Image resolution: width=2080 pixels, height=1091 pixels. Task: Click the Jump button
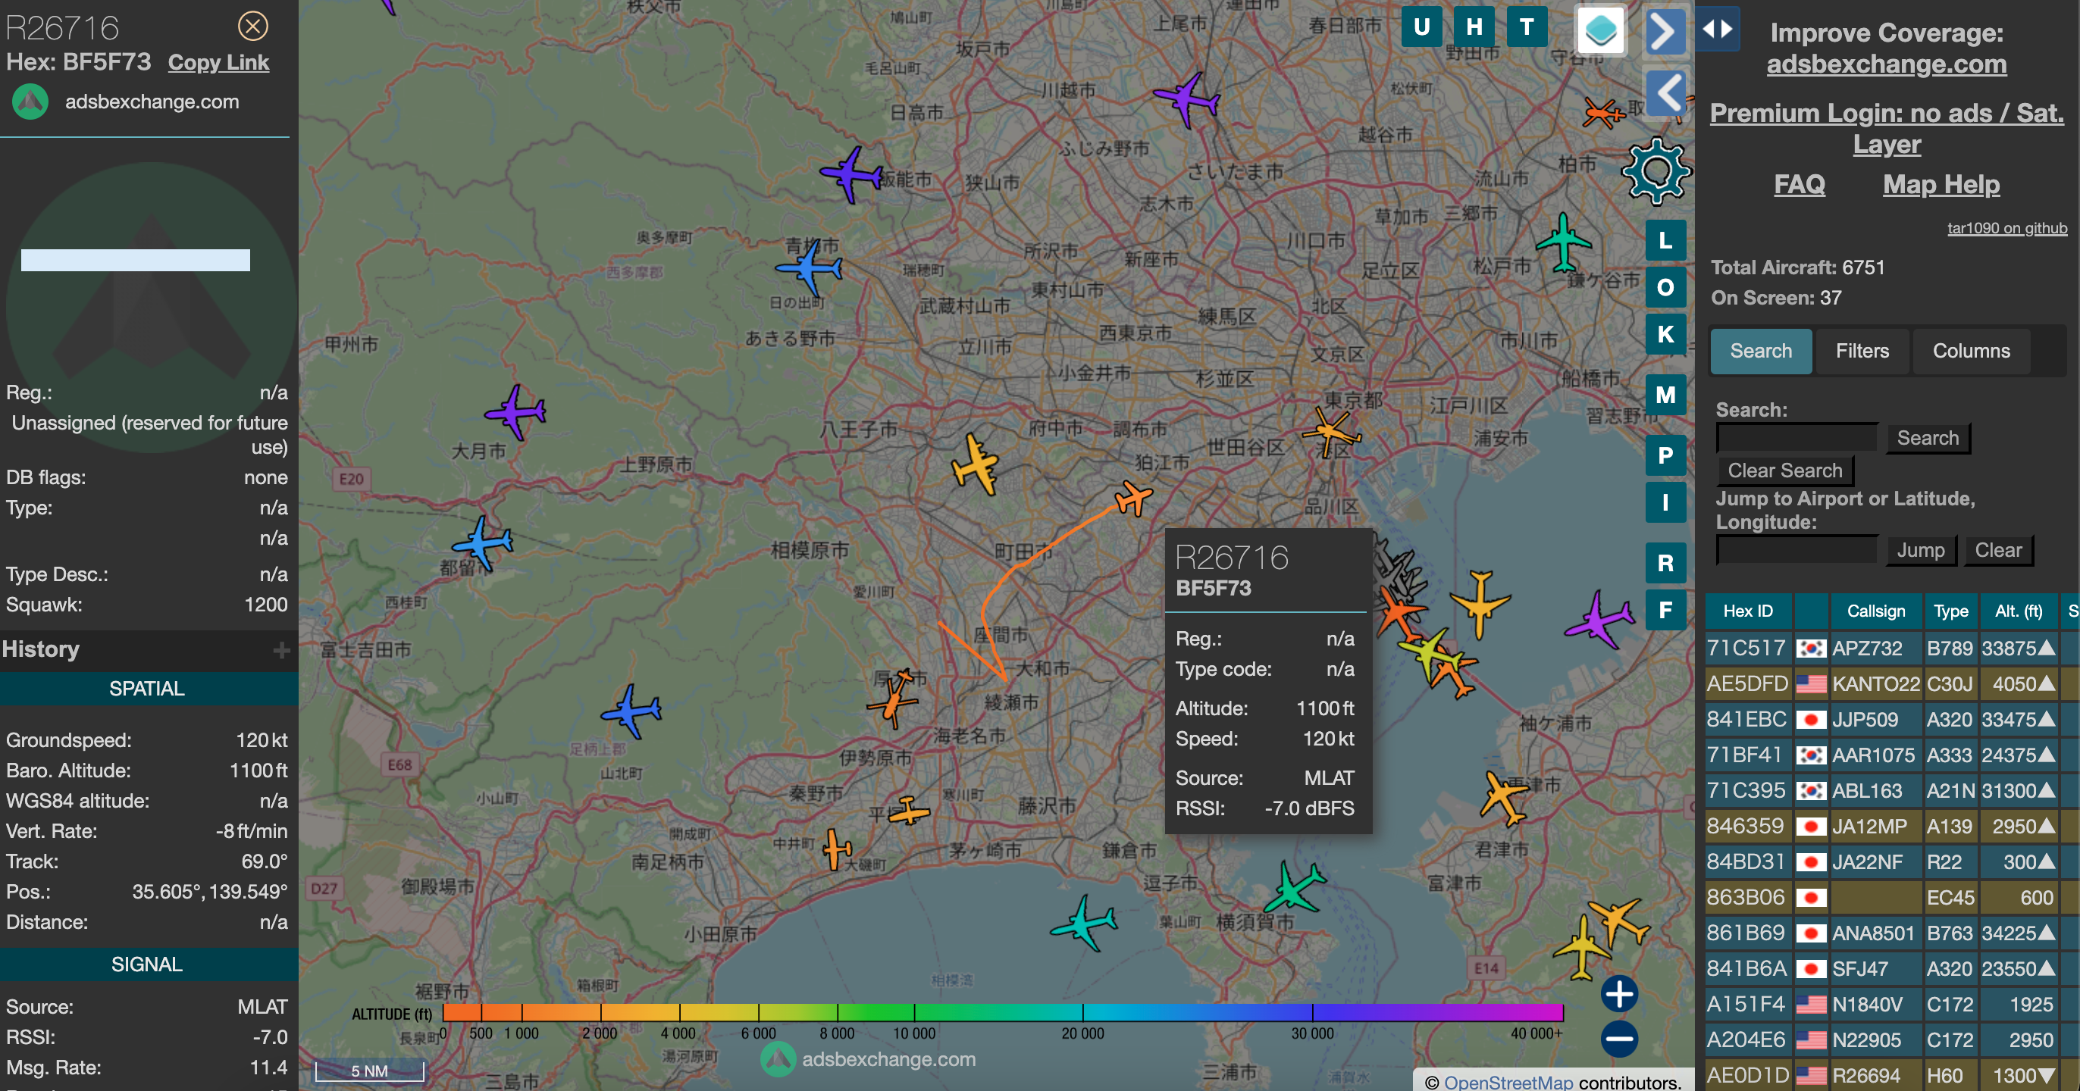(1920, 550)
